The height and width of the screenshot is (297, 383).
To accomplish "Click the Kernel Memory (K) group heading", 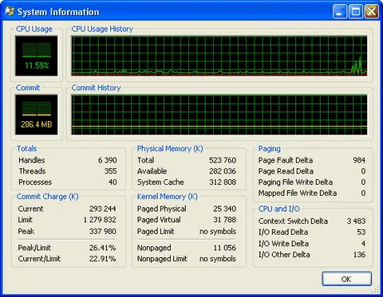I will point(167,197).
